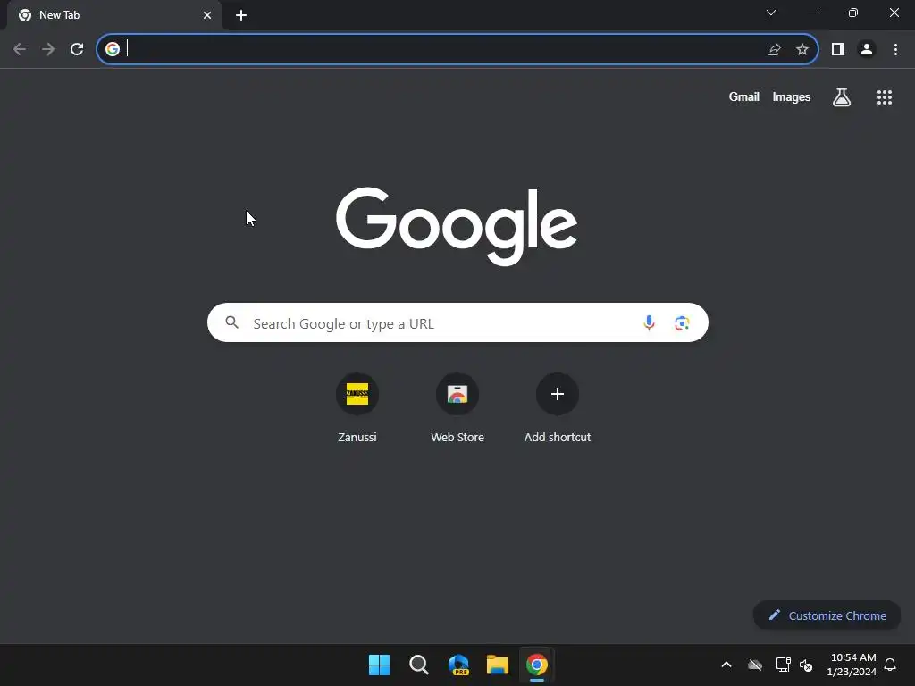Open the Zanussi shortcut
Screen dimensions: 915x686
click(x=357, y=408)
